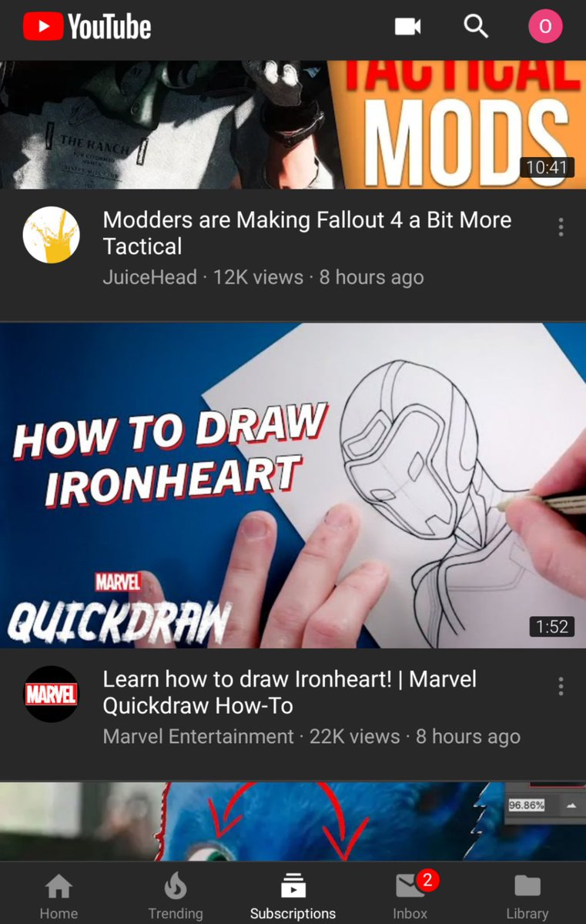Open the camera upload icon
The height and width of the screenshot is (924, 586).
408,27
